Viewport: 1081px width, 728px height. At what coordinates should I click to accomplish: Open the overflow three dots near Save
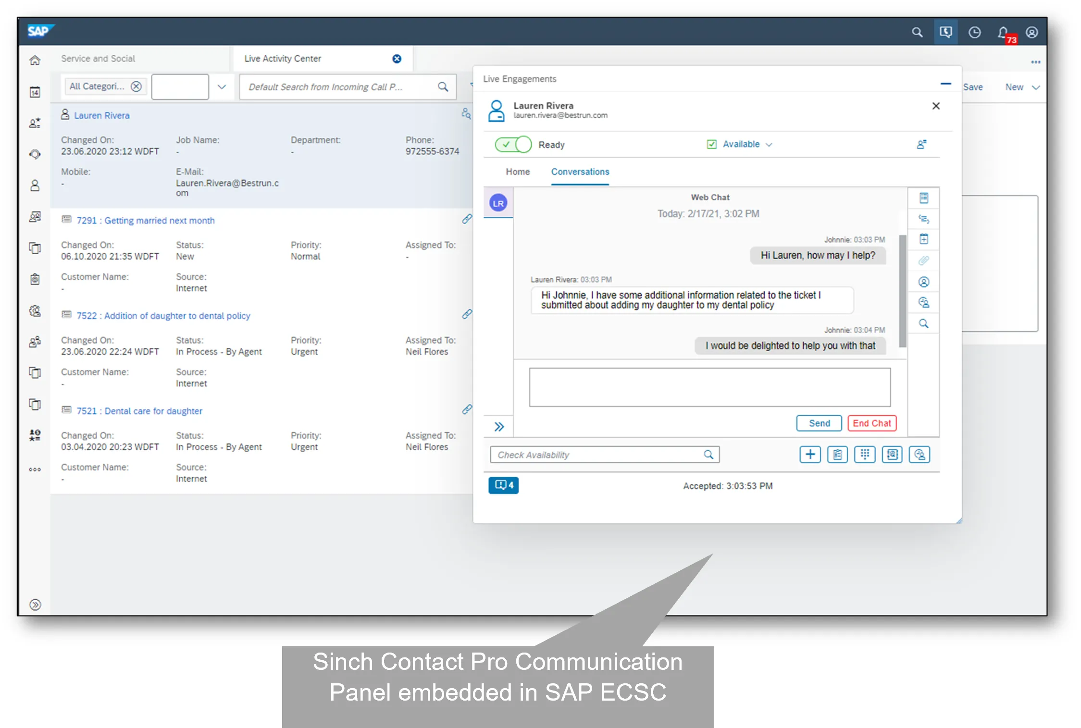coord(1036,62)
